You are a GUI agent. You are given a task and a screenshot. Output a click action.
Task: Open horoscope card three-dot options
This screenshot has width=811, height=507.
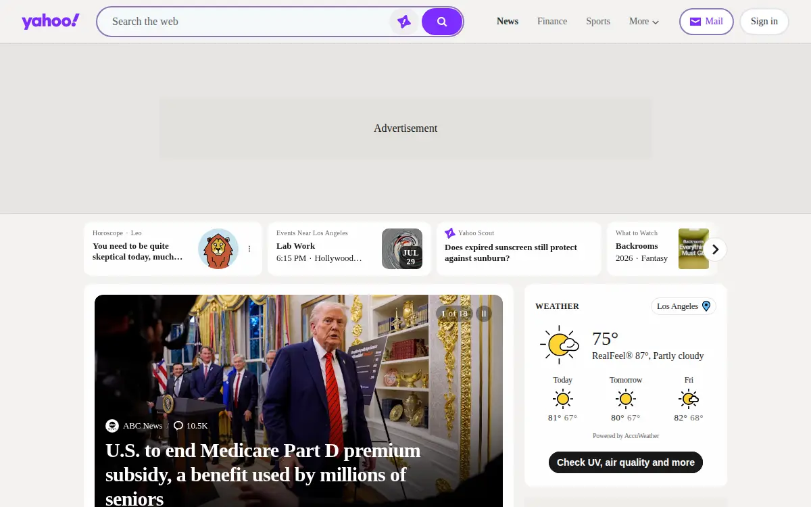[249, 249]
